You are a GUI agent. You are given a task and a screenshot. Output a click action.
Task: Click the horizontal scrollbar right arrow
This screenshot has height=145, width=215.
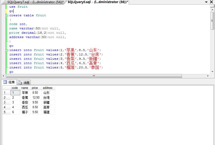pos(208,76)
